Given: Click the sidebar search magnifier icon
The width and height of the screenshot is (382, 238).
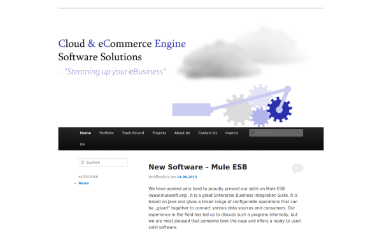Looking at the screenshot, I should 83,162.
